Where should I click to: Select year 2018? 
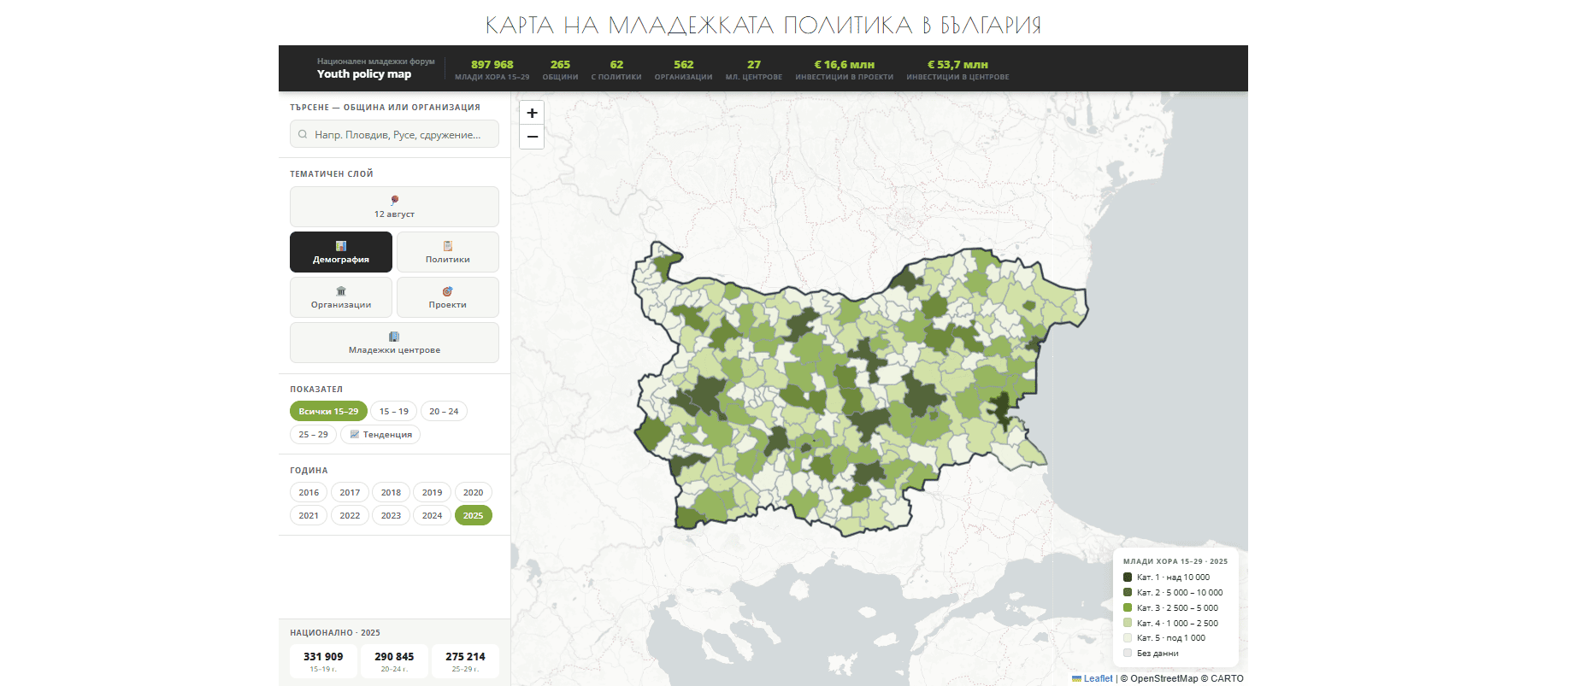click(391, 492)
